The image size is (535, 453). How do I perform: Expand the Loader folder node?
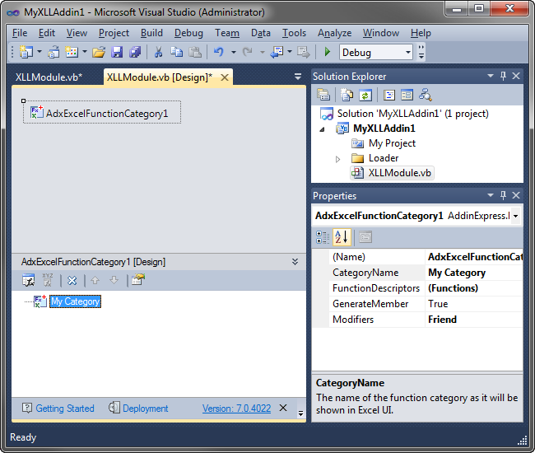tap(337, 159)
